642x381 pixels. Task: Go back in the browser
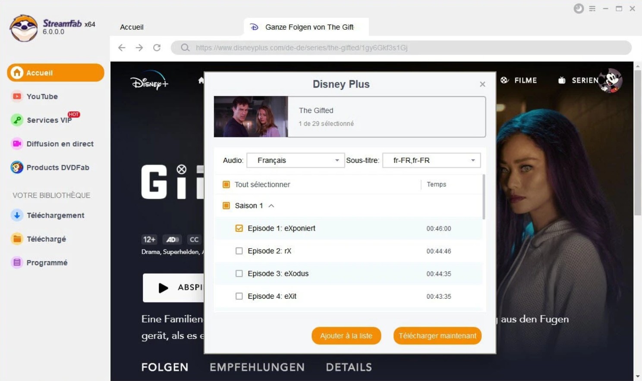point(122,48)
